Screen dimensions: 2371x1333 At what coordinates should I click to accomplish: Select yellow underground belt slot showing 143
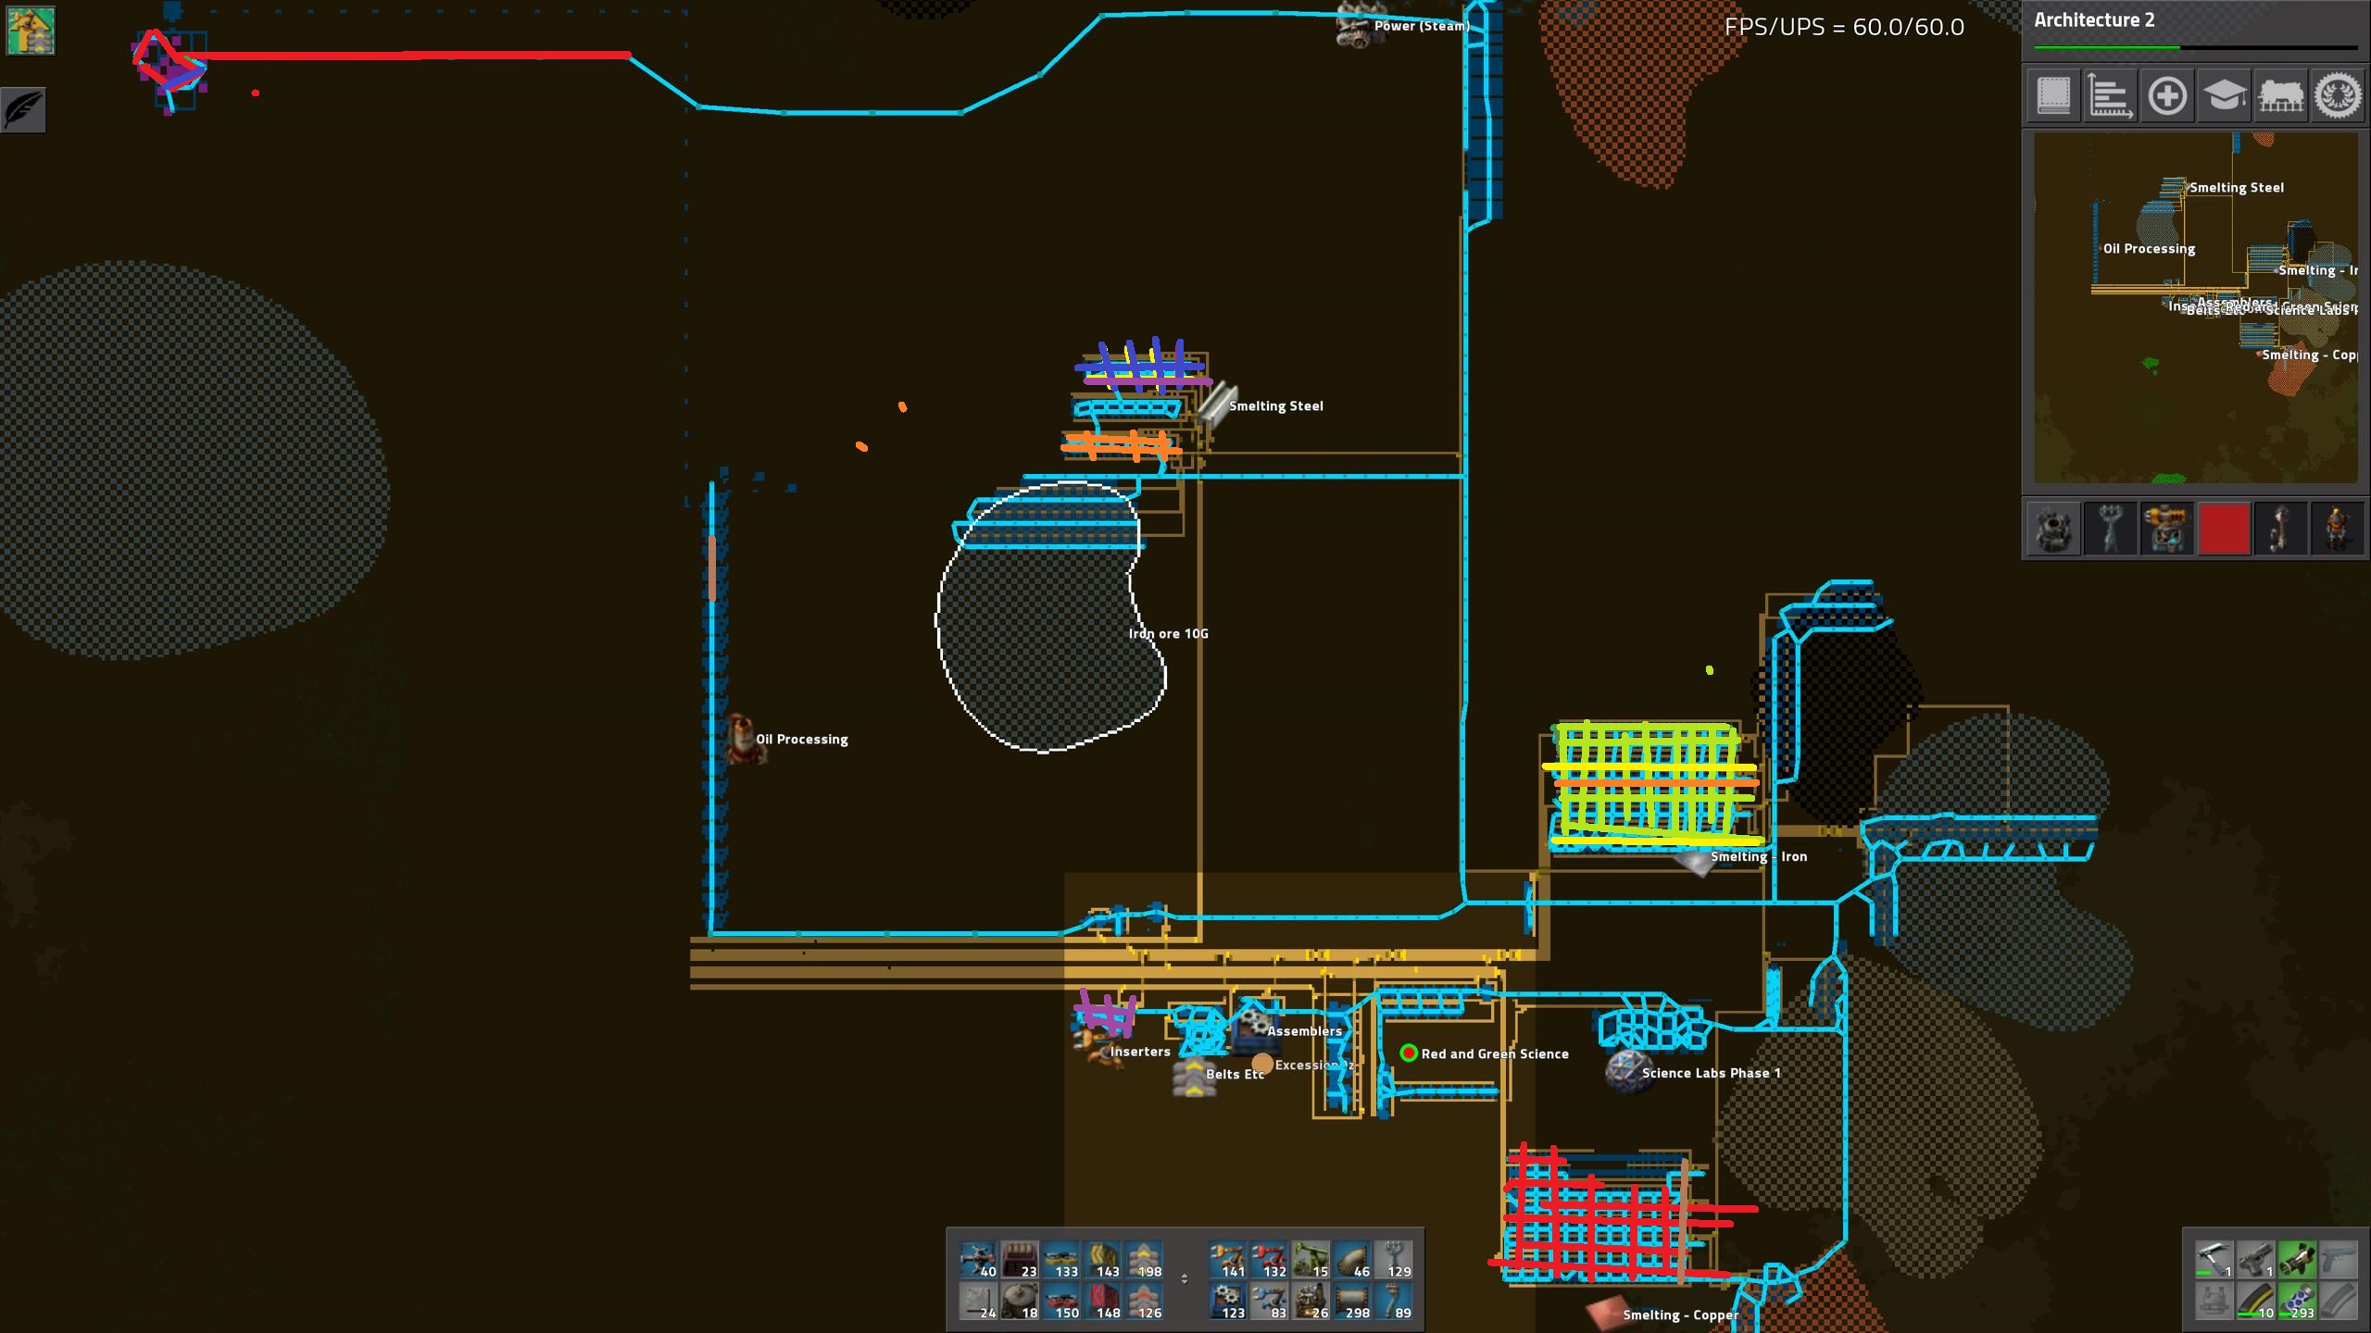coord(1103,1261)
